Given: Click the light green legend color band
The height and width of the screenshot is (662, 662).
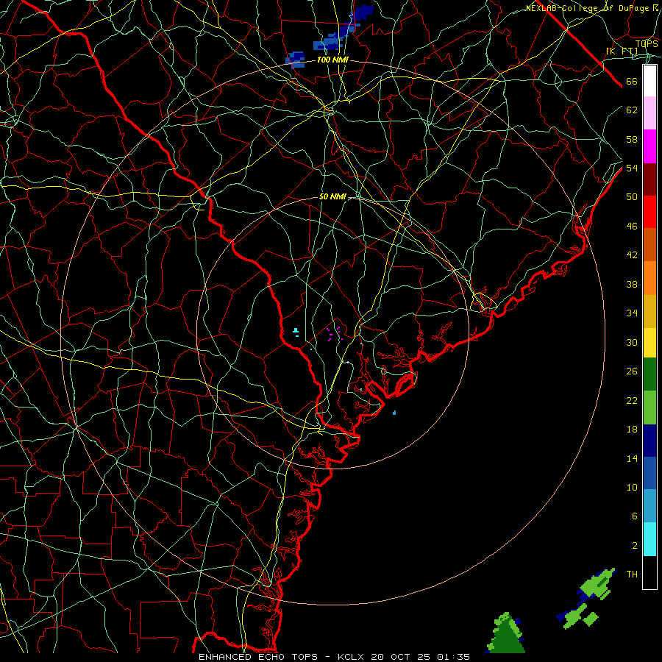Looking at the screenshot, I should click(649, 407).
